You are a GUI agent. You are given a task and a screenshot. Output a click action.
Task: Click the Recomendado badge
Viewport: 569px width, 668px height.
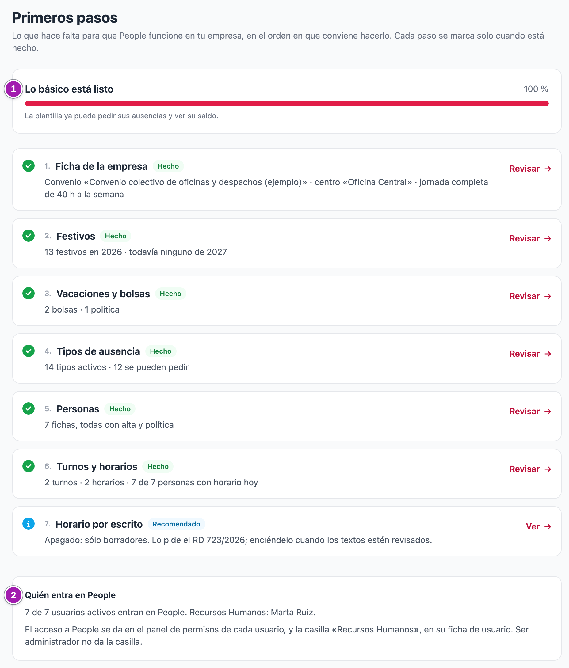(x=176, y=524)
